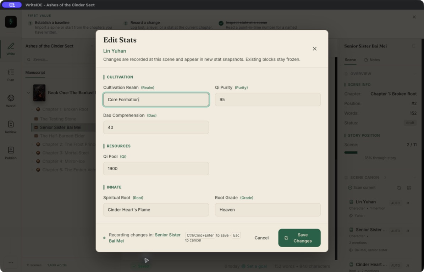The width and height of the screenshot is (424, 272).
Task: Expand Chapter 4: Mirror-Ice
Action: (32, 161)
